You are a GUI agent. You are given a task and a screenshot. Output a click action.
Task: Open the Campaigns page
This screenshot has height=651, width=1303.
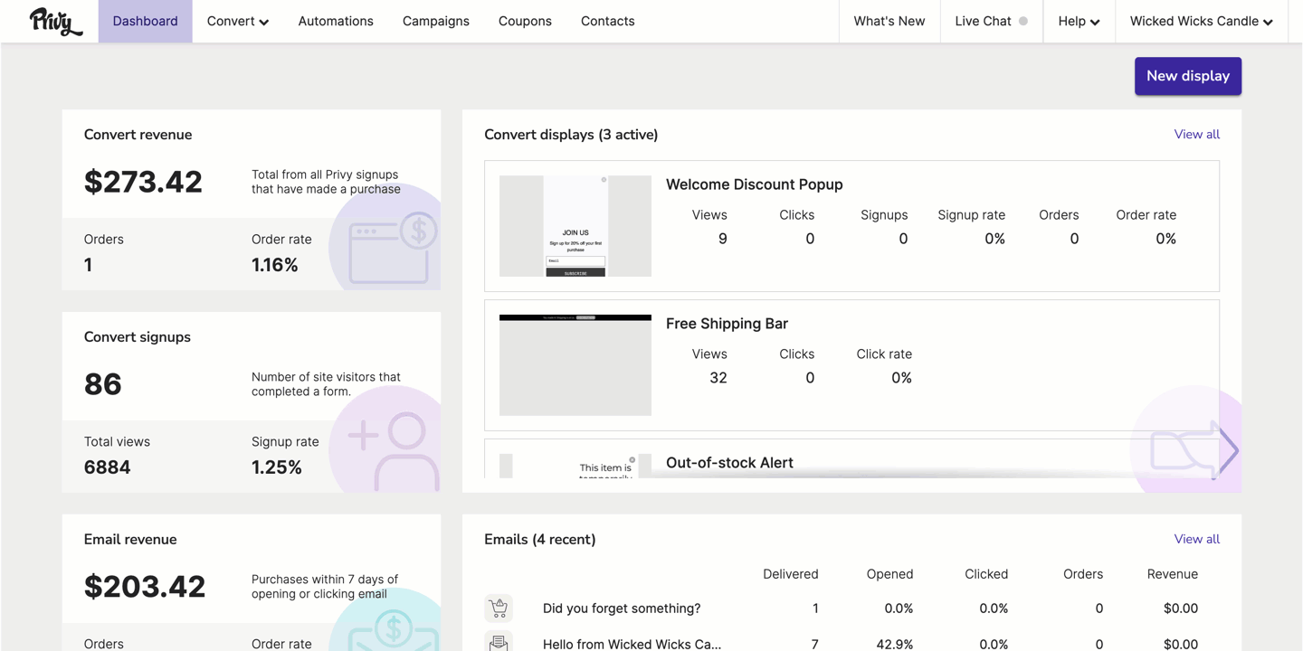[x=436, y=21]
